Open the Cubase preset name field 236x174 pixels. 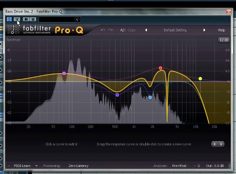tap(57, 19)
